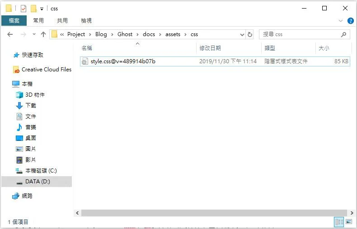
Task: Sort by 修改日期 column header
Action: pyautogui.click(x=211, y=48)
